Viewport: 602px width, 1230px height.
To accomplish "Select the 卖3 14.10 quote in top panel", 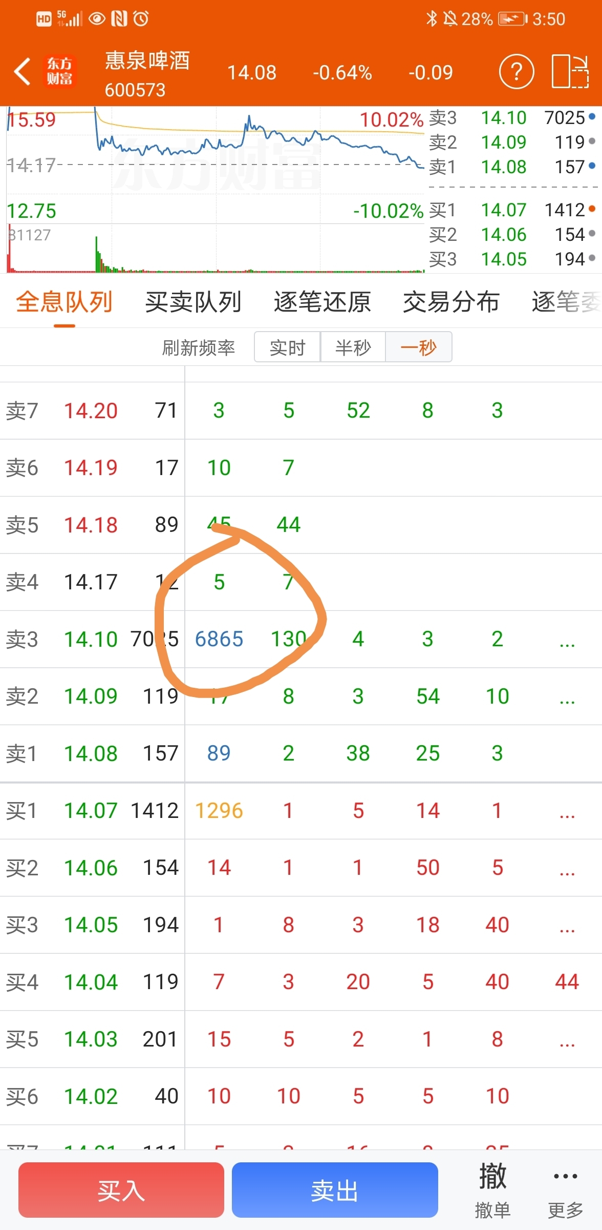I will click(x=512, y=118).
